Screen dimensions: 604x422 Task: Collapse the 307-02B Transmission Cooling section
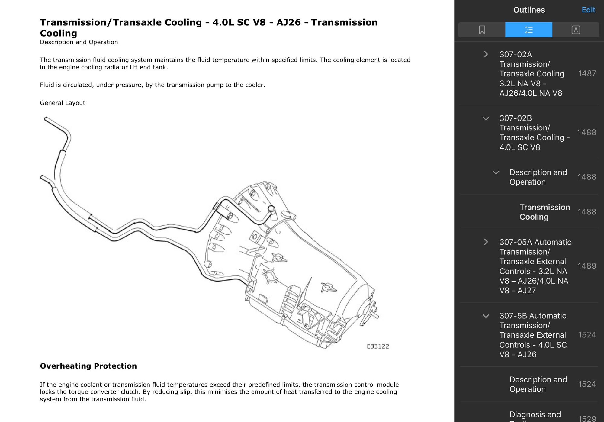(x=486, y=118)
